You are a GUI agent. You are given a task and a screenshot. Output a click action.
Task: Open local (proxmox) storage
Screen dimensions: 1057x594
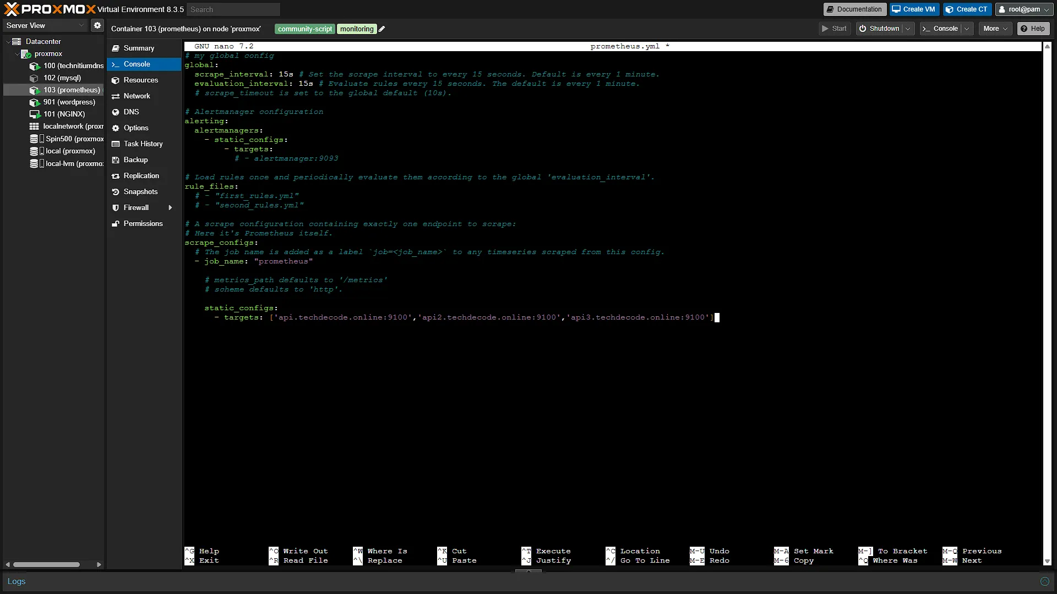point(63,151)
